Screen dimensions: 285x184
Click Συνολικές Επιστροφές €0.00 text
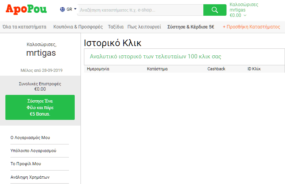40,86
